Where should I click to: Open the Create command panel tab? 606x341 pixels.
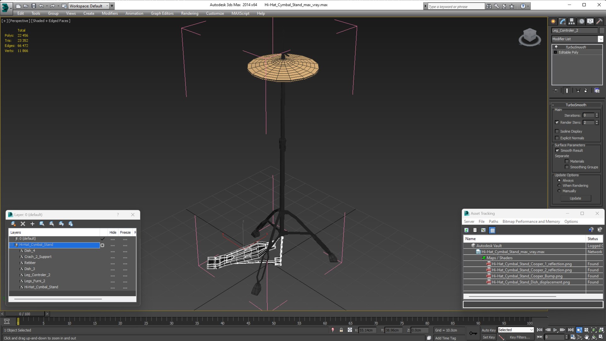pos(553,21)
